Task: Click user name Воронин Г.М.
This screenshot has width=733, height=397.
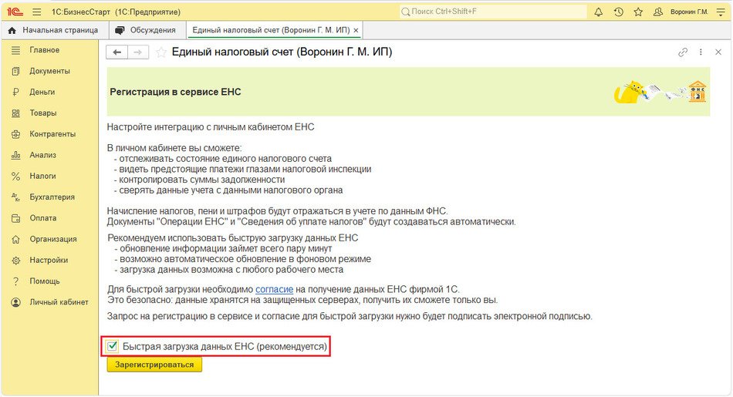Action: [689, 12]
